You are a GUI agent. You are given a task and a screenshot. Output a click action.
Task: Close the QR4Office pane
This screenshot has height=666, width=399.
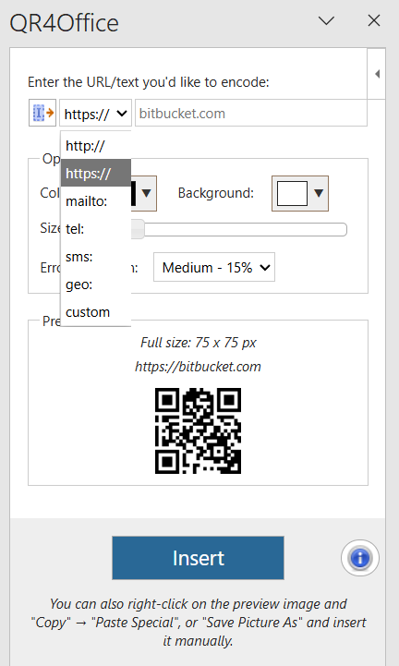pos(374,20)
